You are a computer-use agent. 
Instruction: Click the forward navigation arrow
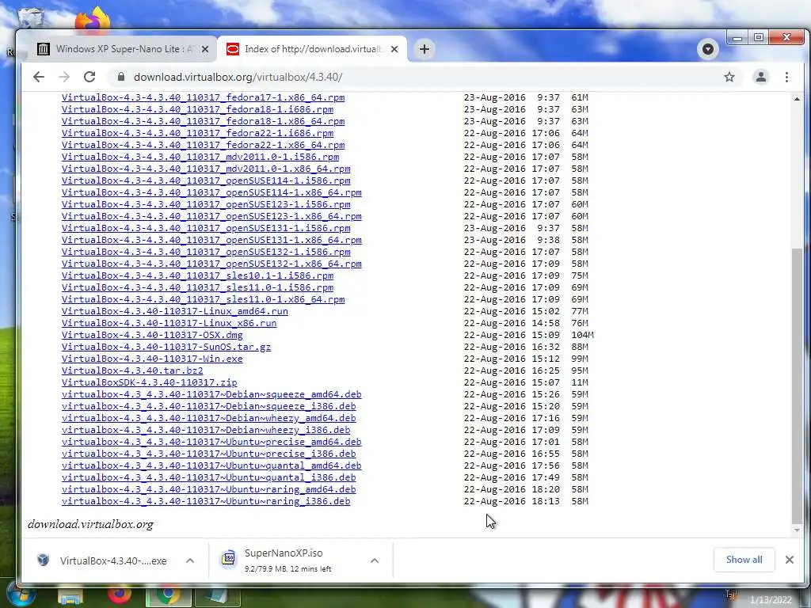(64, 77)
